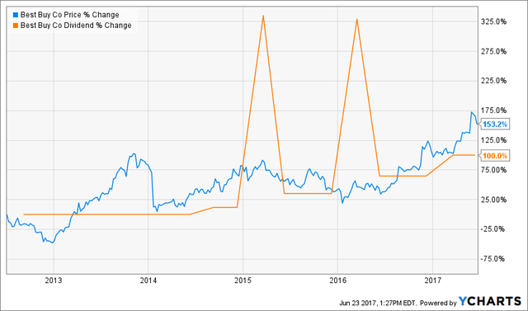Click the 'Jun 23 2017, 1:27PM EDT.' timestamp

(378, 303)
